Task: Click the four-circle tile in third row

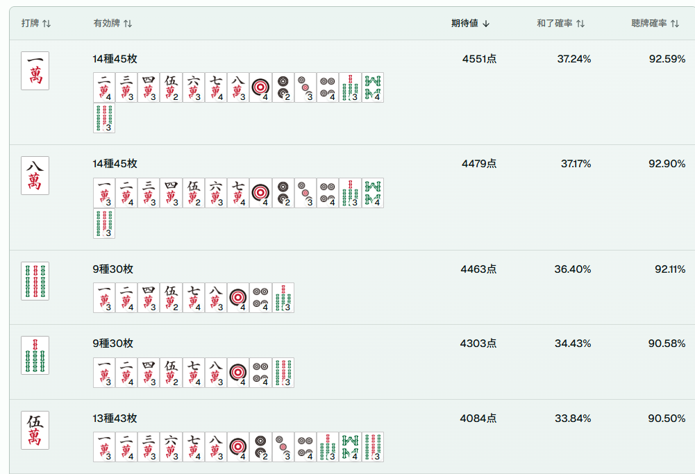Action: pyautogui.click(x=260, y=298)
